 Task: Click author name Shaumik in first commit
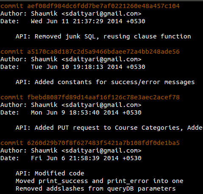[x=44, y=14]
